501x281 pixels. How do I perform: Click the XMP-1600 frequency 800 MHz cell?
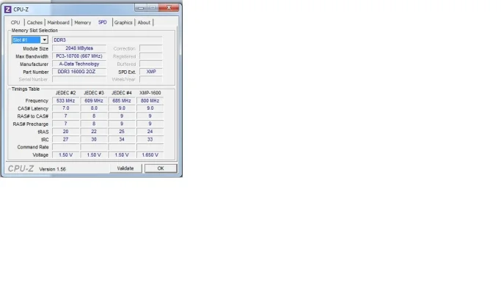150,101
